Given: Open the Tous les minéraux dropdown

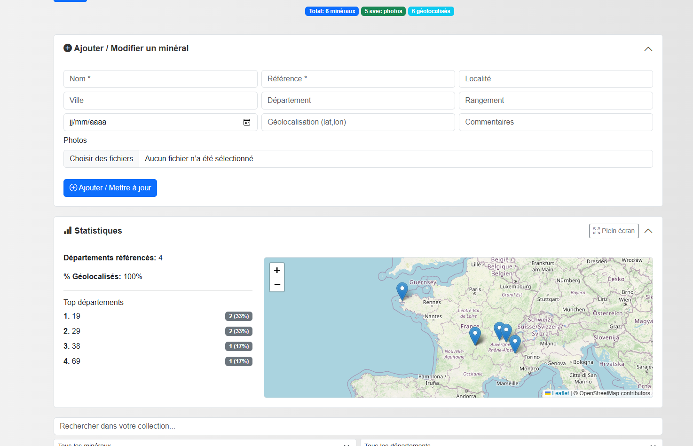Looking at the screenshot, I should [205, 443].
